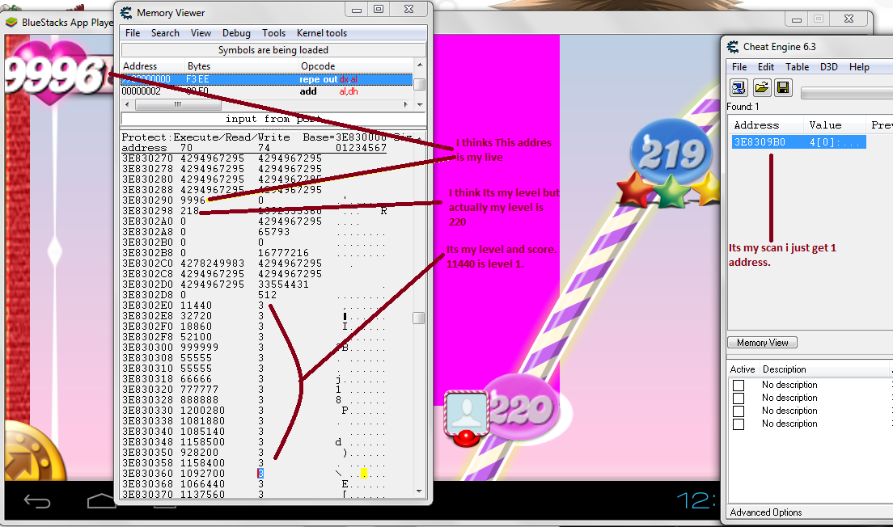Open the D3D menu in Cheat Engine
893x527 pixels.
[828, 67]
